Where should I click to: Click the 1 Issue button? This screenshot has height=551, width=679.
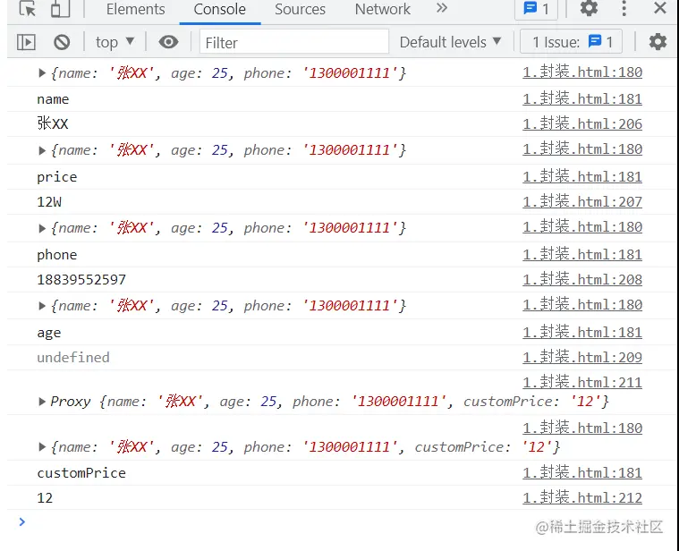(571, 42)
